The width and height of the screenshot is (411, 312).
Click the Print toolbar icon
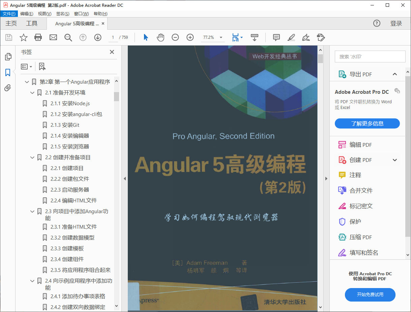[38, 37]
